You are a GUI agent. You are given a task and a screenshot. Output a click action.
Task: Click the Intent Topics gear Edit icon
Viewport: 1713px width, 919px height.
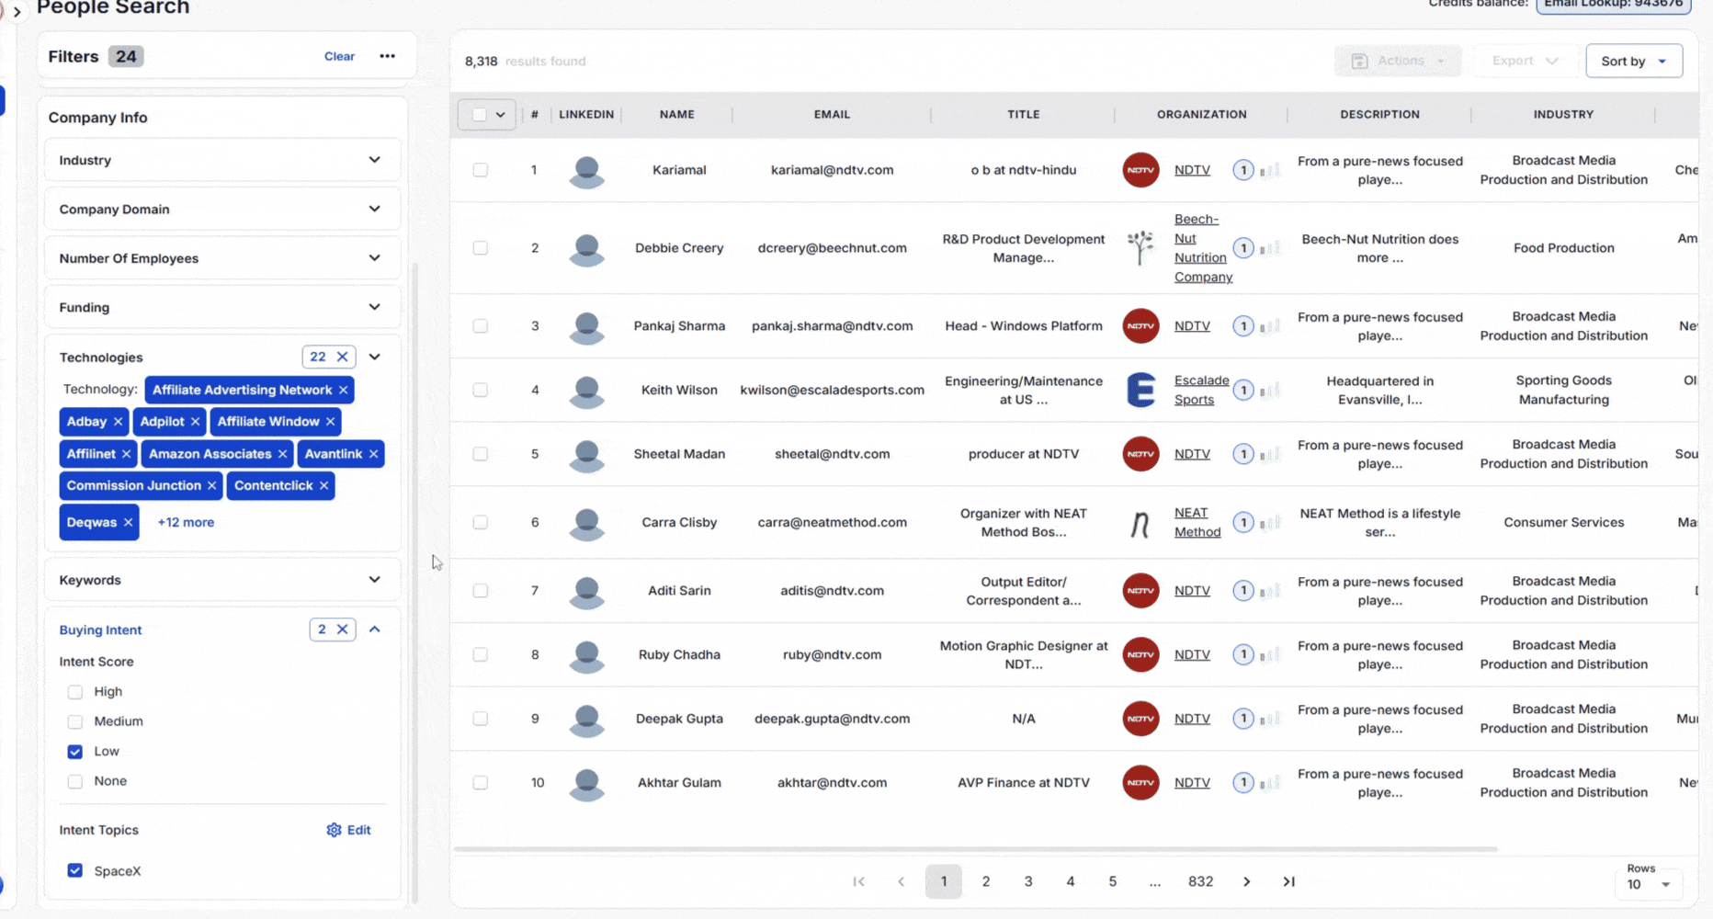[x=334, y=830]
